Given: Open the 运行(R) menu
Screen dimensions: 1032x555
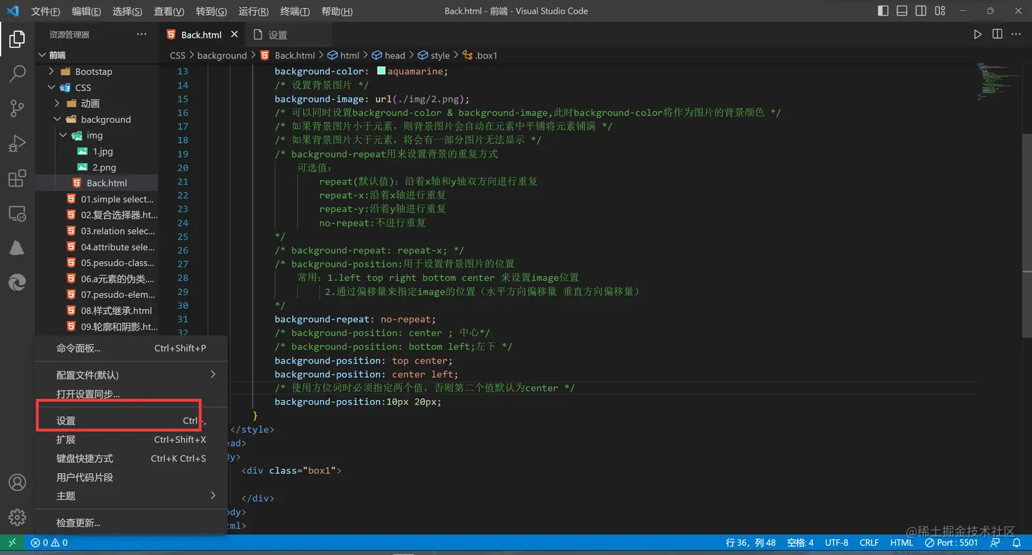Looking at the screenshot, I should (x=253, y=11).
